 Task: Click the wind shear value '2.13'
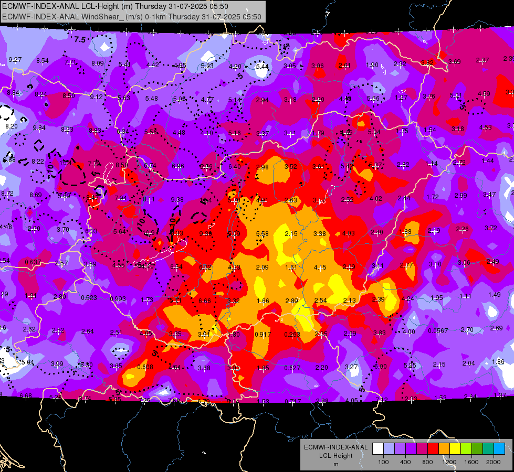(350, 301)
